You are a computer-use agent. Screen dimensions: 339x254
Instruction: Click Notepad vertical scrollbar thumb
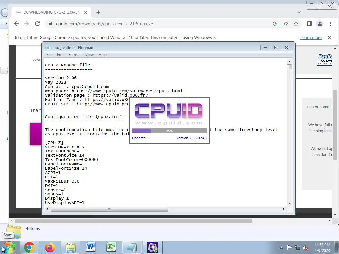click(290, 67)
